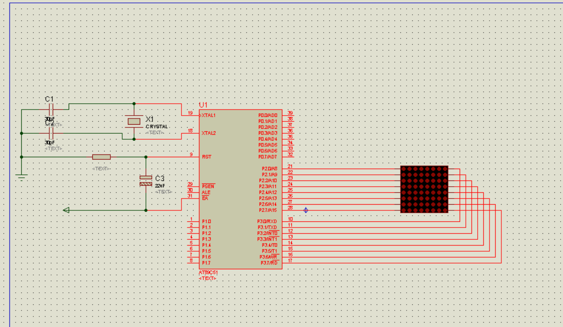Click pin number 10 at P3.0
The height and width of the screenshot is (327, 563).
pyautogui.click(x=290, y=219)
